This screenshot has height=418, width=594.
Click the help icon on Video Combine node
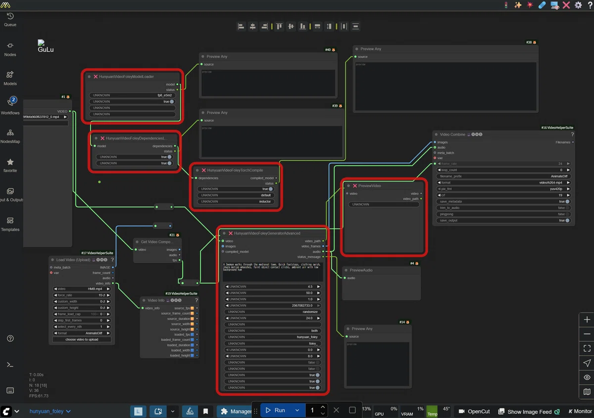click(x=572, y=135)
